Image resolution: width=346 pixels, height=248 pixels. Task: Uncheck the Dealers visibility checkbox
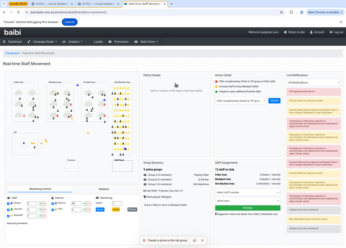point(8,204)
